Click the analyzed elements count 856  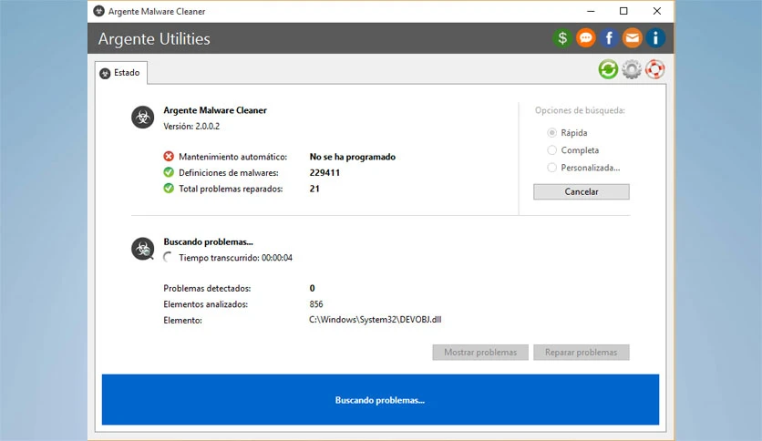pos(316,304)
